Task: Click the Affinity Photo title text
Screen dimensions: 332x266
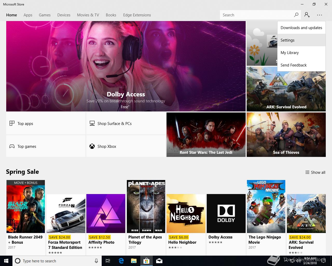Action: [101, 242]
